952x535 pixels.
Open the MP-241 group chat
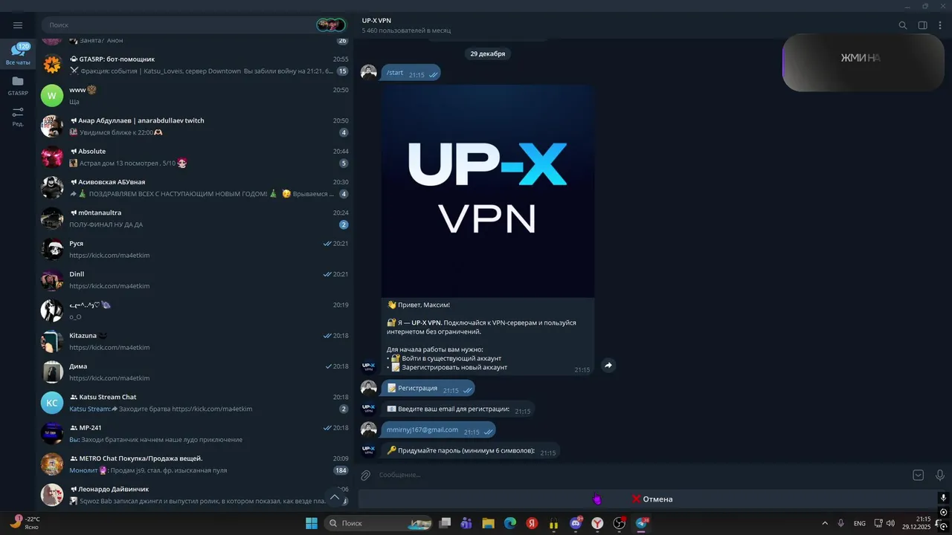194,433
